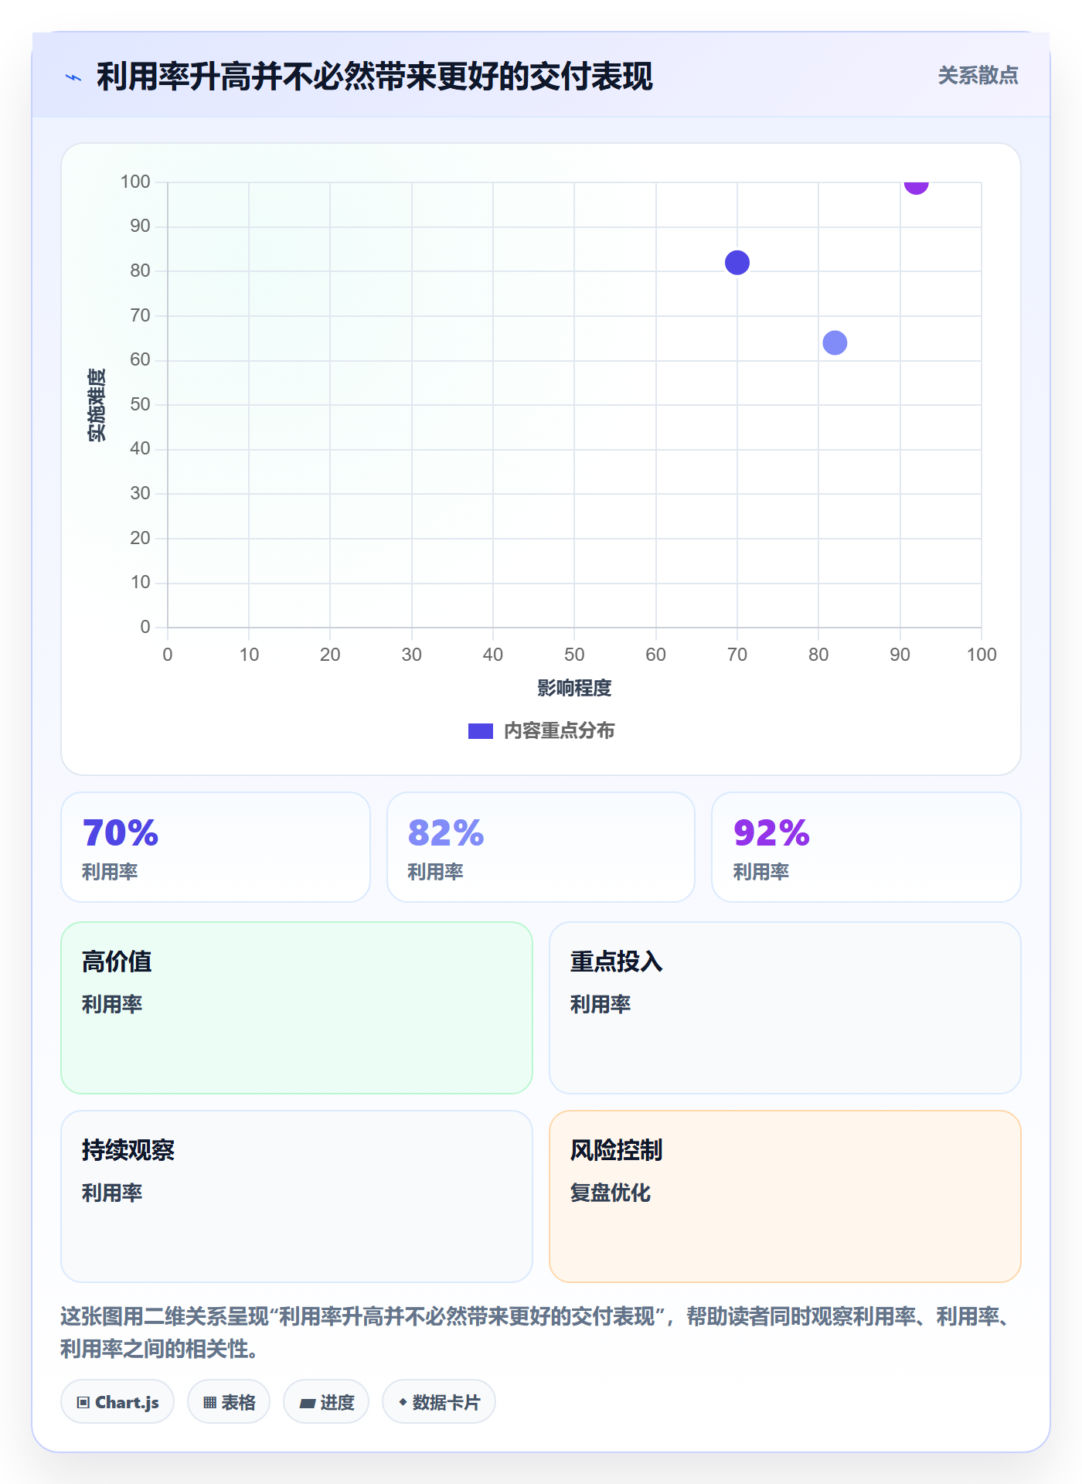Click the Chart.js tag at the bottom

pos(117,1402)
